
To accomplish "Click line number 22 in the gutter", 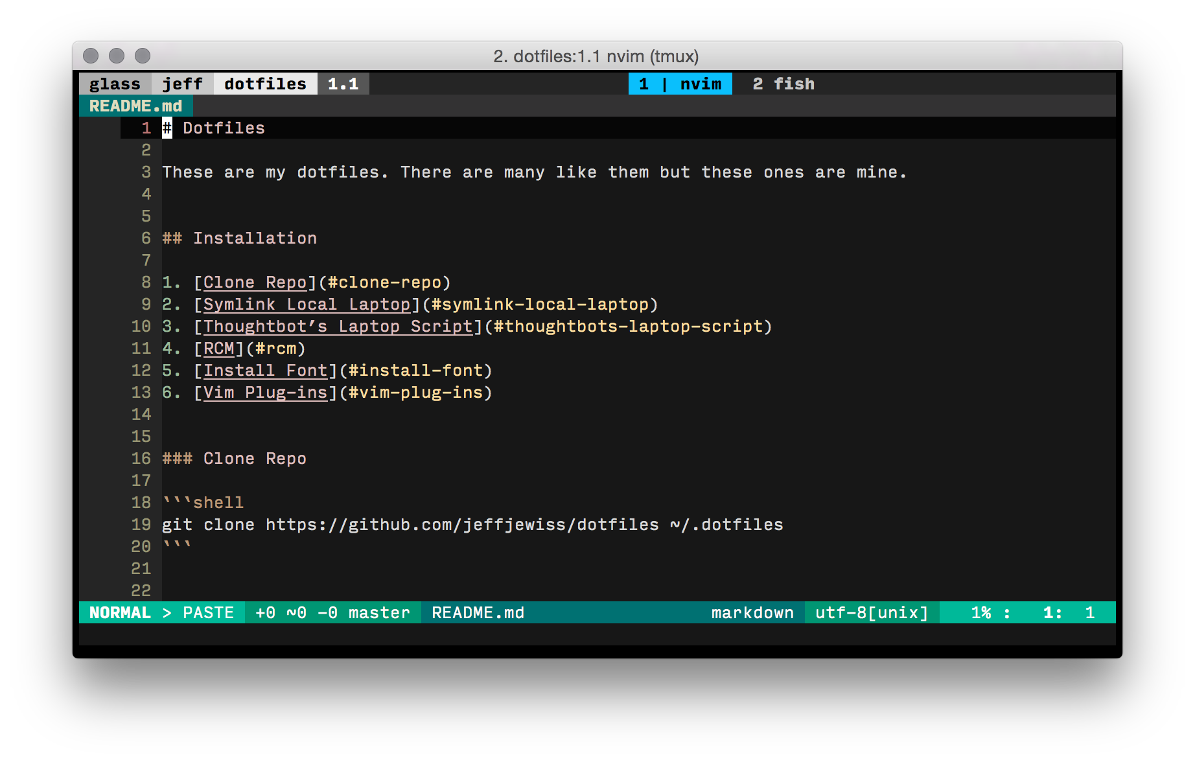I will (141, 590).
